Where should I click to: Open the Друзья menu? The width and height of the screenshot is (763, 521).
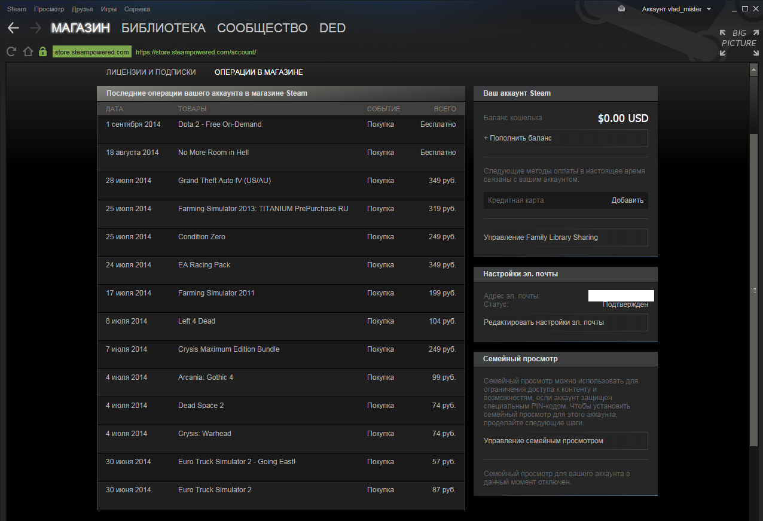(x=82, y=9)
